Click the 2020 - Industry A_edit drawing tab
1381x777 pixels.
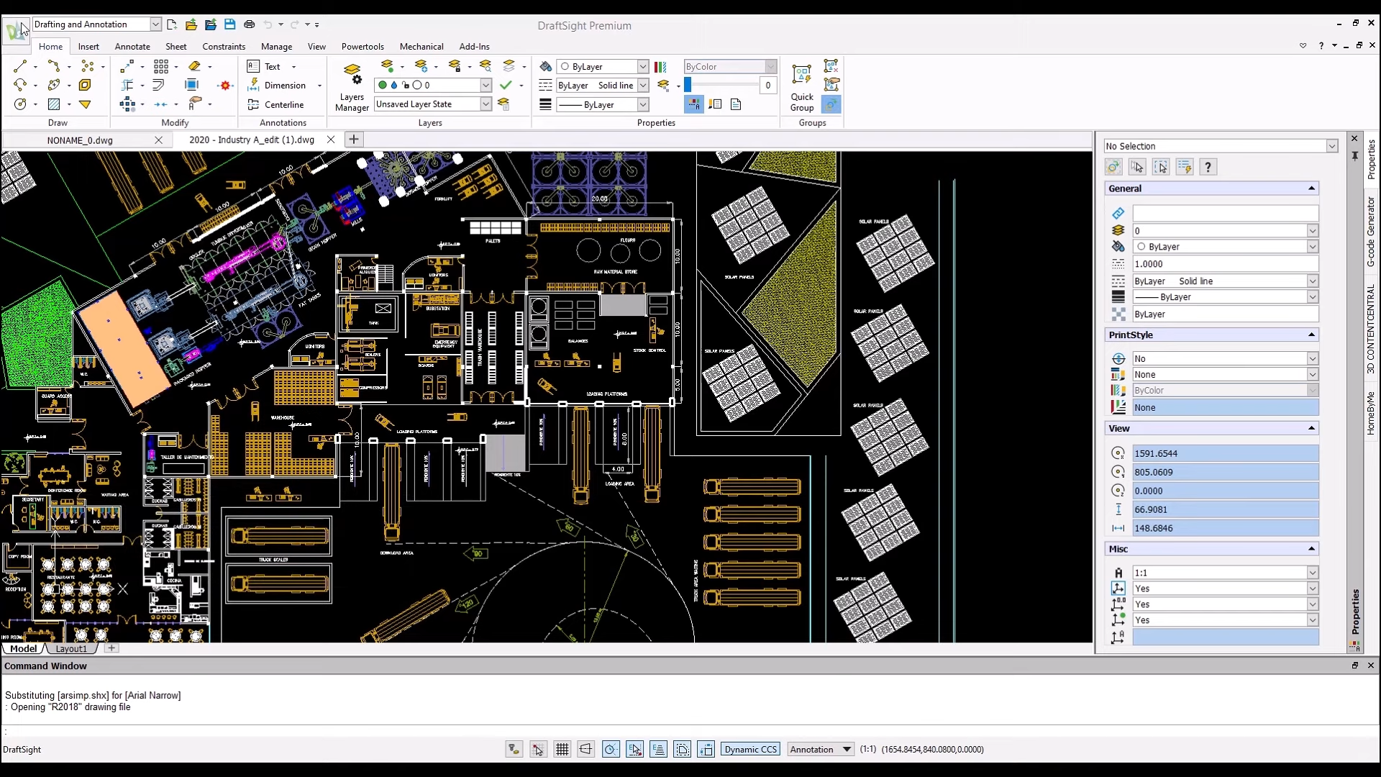pos(251,140)
